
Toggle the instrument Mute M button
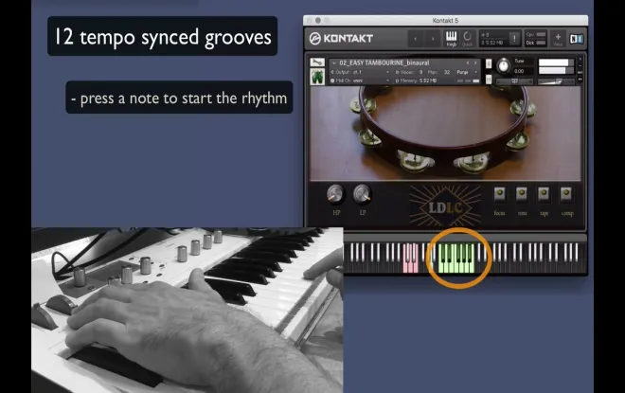point(489,80)
